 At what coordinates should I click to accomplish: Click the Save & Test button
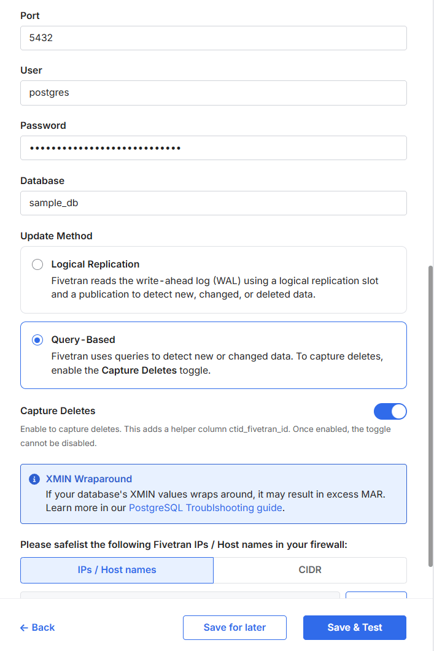(x=354, y=628)
